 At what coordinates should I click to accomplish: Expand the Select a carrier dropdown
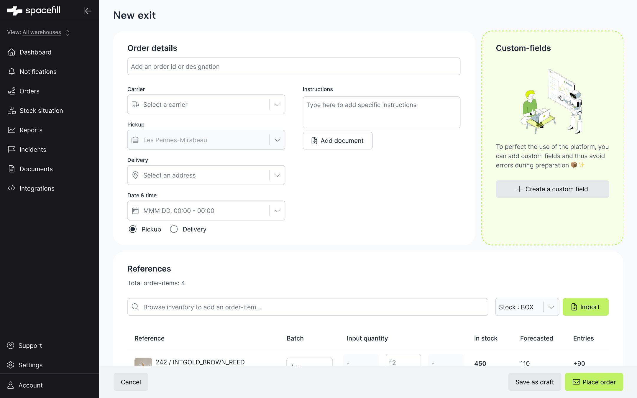(206, 104)
